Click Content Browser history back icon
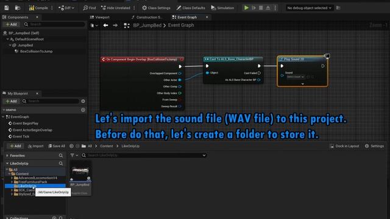The height and width of the screenshot is (219, 390). pyautogui.click(x=71, y=146)
